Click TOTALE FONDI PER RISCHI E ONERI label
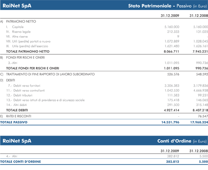Image resolution: width=208 pixels, height=170 pixels. coord(33,68)
